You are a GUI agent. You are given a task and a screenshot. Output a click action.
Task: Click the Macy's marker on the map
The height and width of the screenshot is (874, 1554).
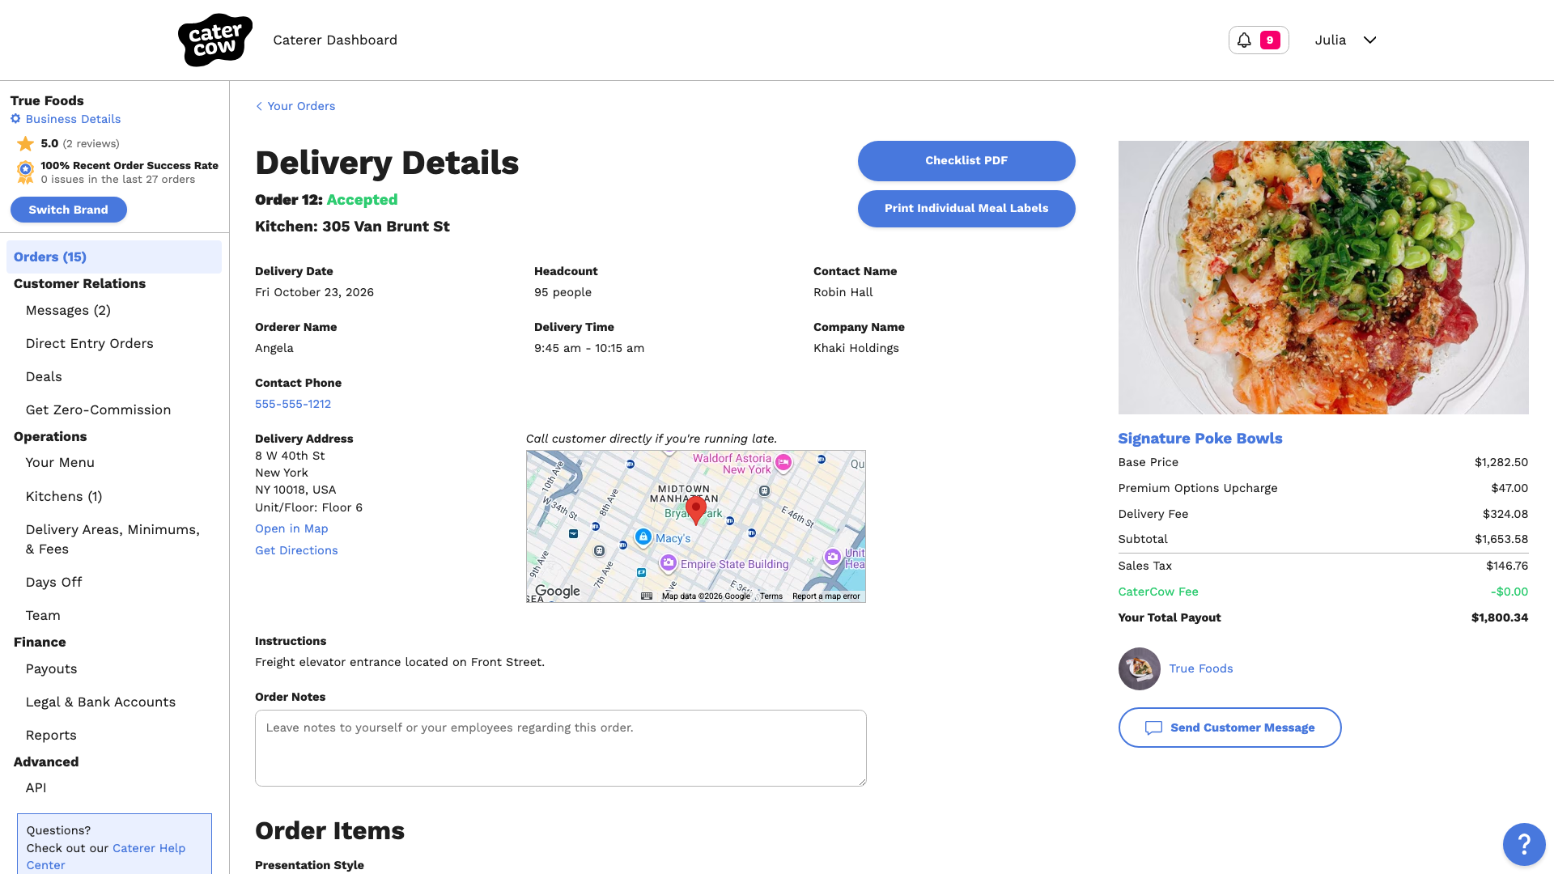(643, 537)
